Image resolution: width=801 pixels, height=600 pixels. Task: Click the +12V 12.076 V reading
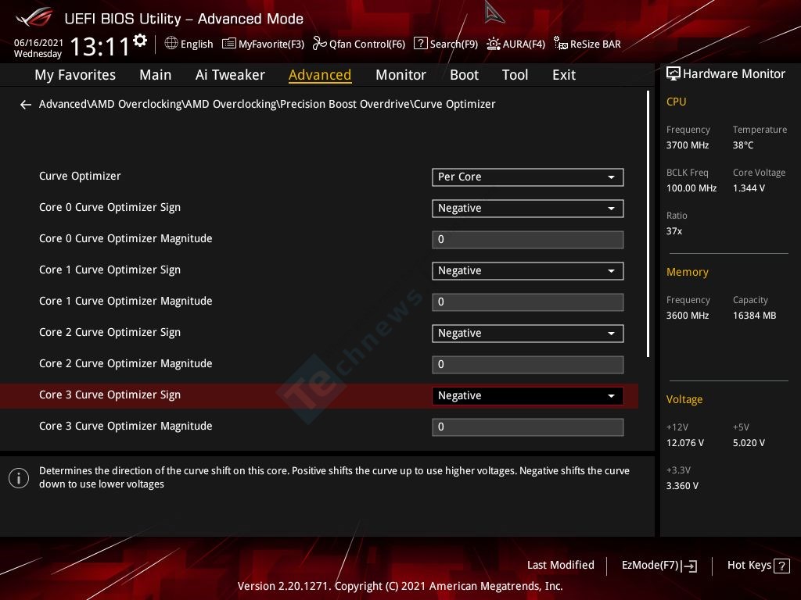point(684,443)
